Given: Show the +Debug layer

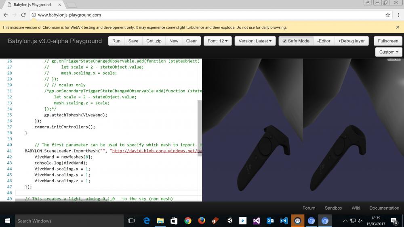Looking at the screenshot, I should [351, 41].
